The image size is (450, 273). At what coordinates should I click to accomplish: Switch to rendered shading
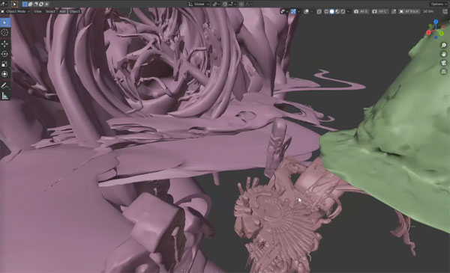343,11
